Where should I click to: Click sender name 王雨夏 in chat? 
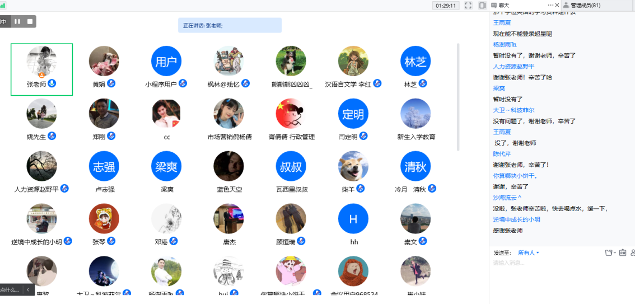[502, 23]
